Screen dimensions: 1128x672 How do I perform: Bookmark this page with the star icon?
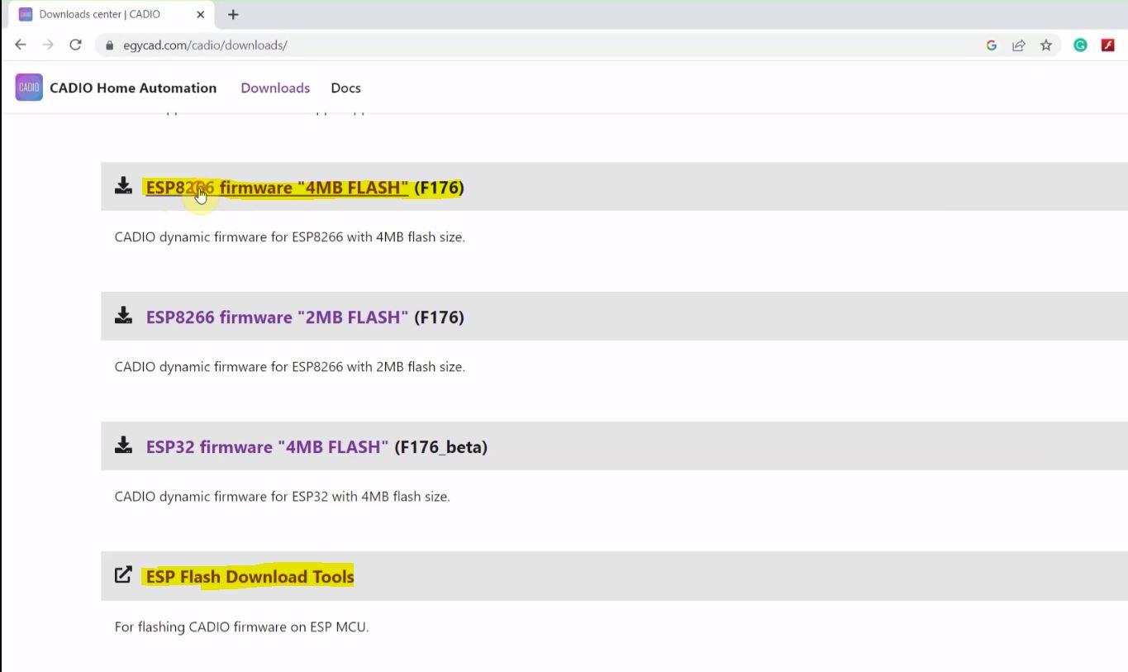point(1045,45)
